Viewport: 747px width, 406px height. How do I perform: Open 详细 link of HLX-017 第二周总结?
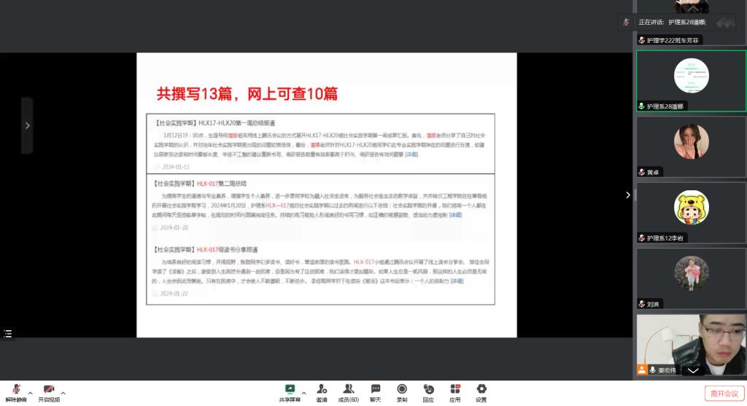(x=456, y=215)
